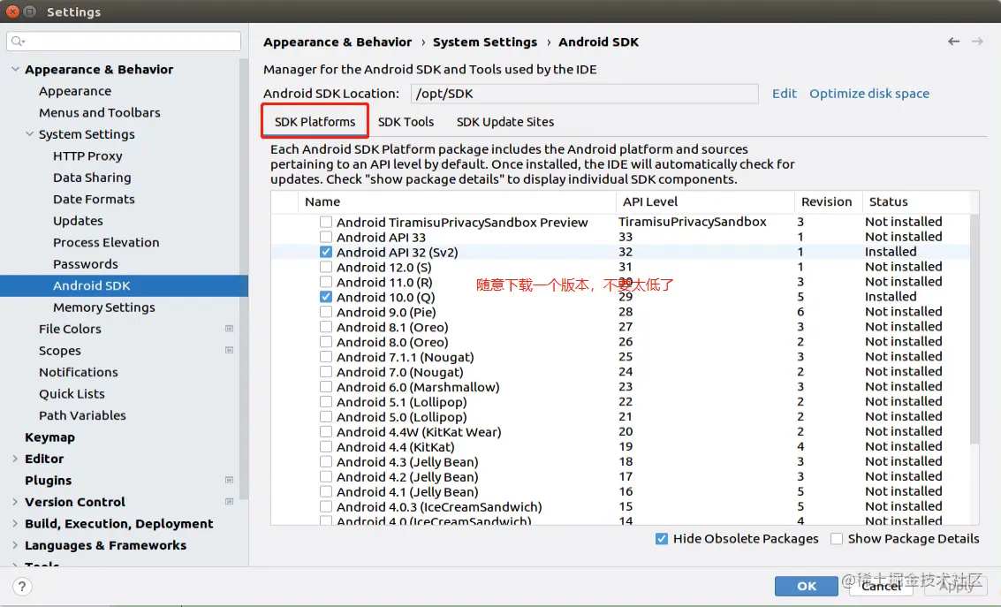Uncheck the Android 10.0 (Q) checkbox
Viewport: 1001px width, 607px height.
326,297
